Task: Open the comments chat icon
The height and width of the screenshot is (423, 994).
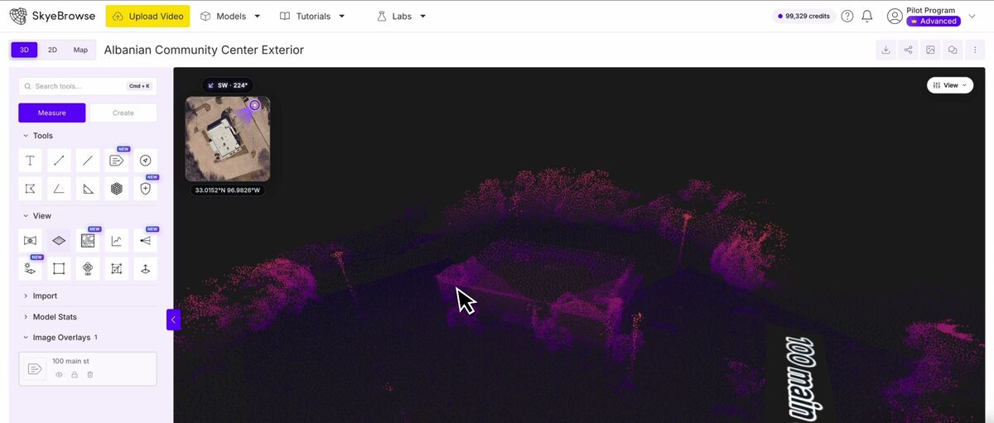Action: pyautogui.click(x=953, y=50)
